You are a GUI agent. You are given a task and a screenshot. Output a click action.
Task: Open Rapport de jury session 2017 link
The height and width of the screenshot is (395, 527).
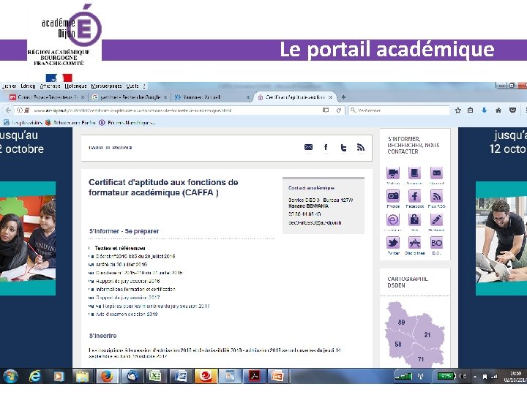coord(127,298)
